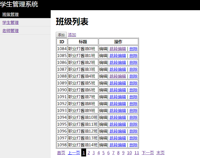This screenshot has height=158, width=200.
Task: Go to page 11
Action: pos(137,153)
